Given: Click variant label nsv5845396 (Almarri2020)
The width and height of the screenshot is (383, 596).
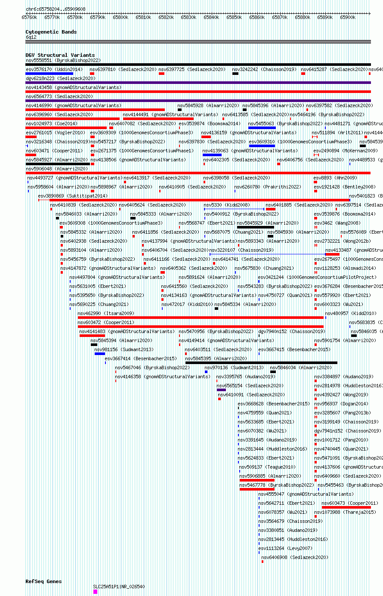Looking at the screenshot, I should click(273, 105).
